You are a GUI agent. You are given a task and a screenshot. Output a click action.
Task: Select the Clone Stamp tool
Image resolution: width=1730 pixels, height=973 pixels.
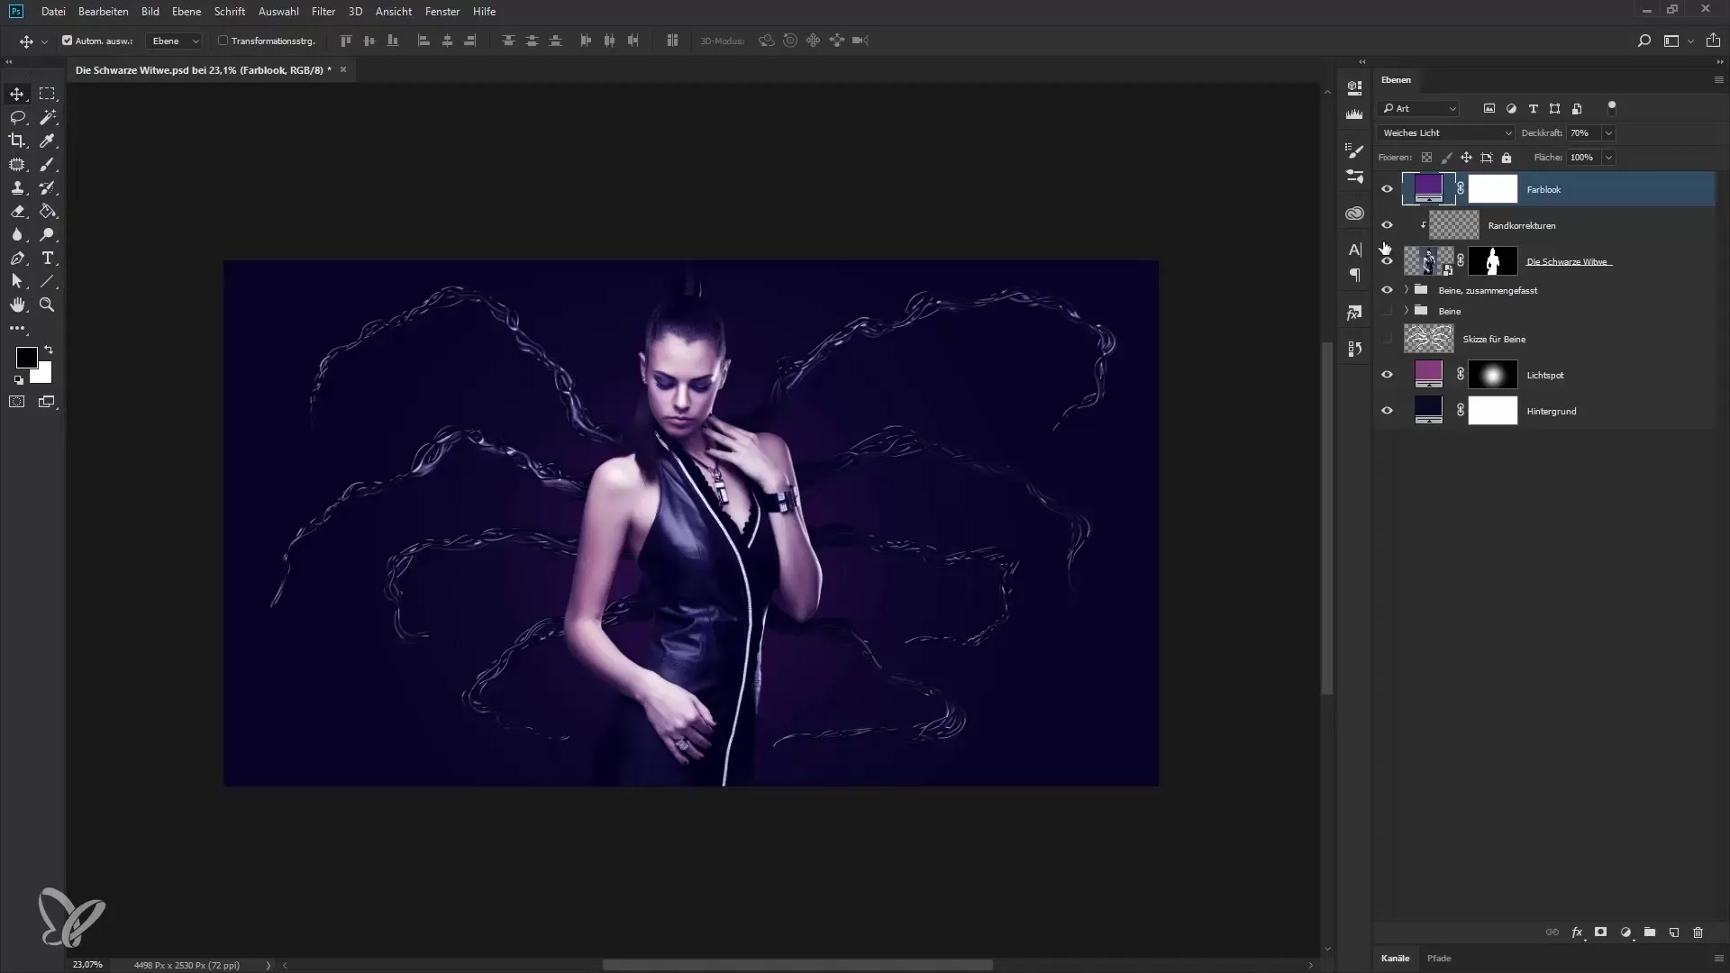pyautogui.click(x=17, y=187)
